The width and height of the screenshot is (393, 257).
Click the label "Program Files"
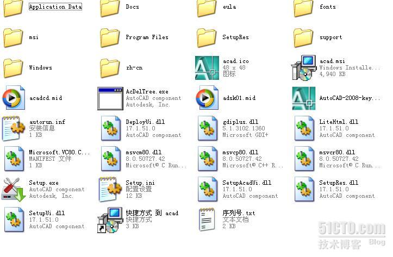pyautogui.click(x=147, y=37)
